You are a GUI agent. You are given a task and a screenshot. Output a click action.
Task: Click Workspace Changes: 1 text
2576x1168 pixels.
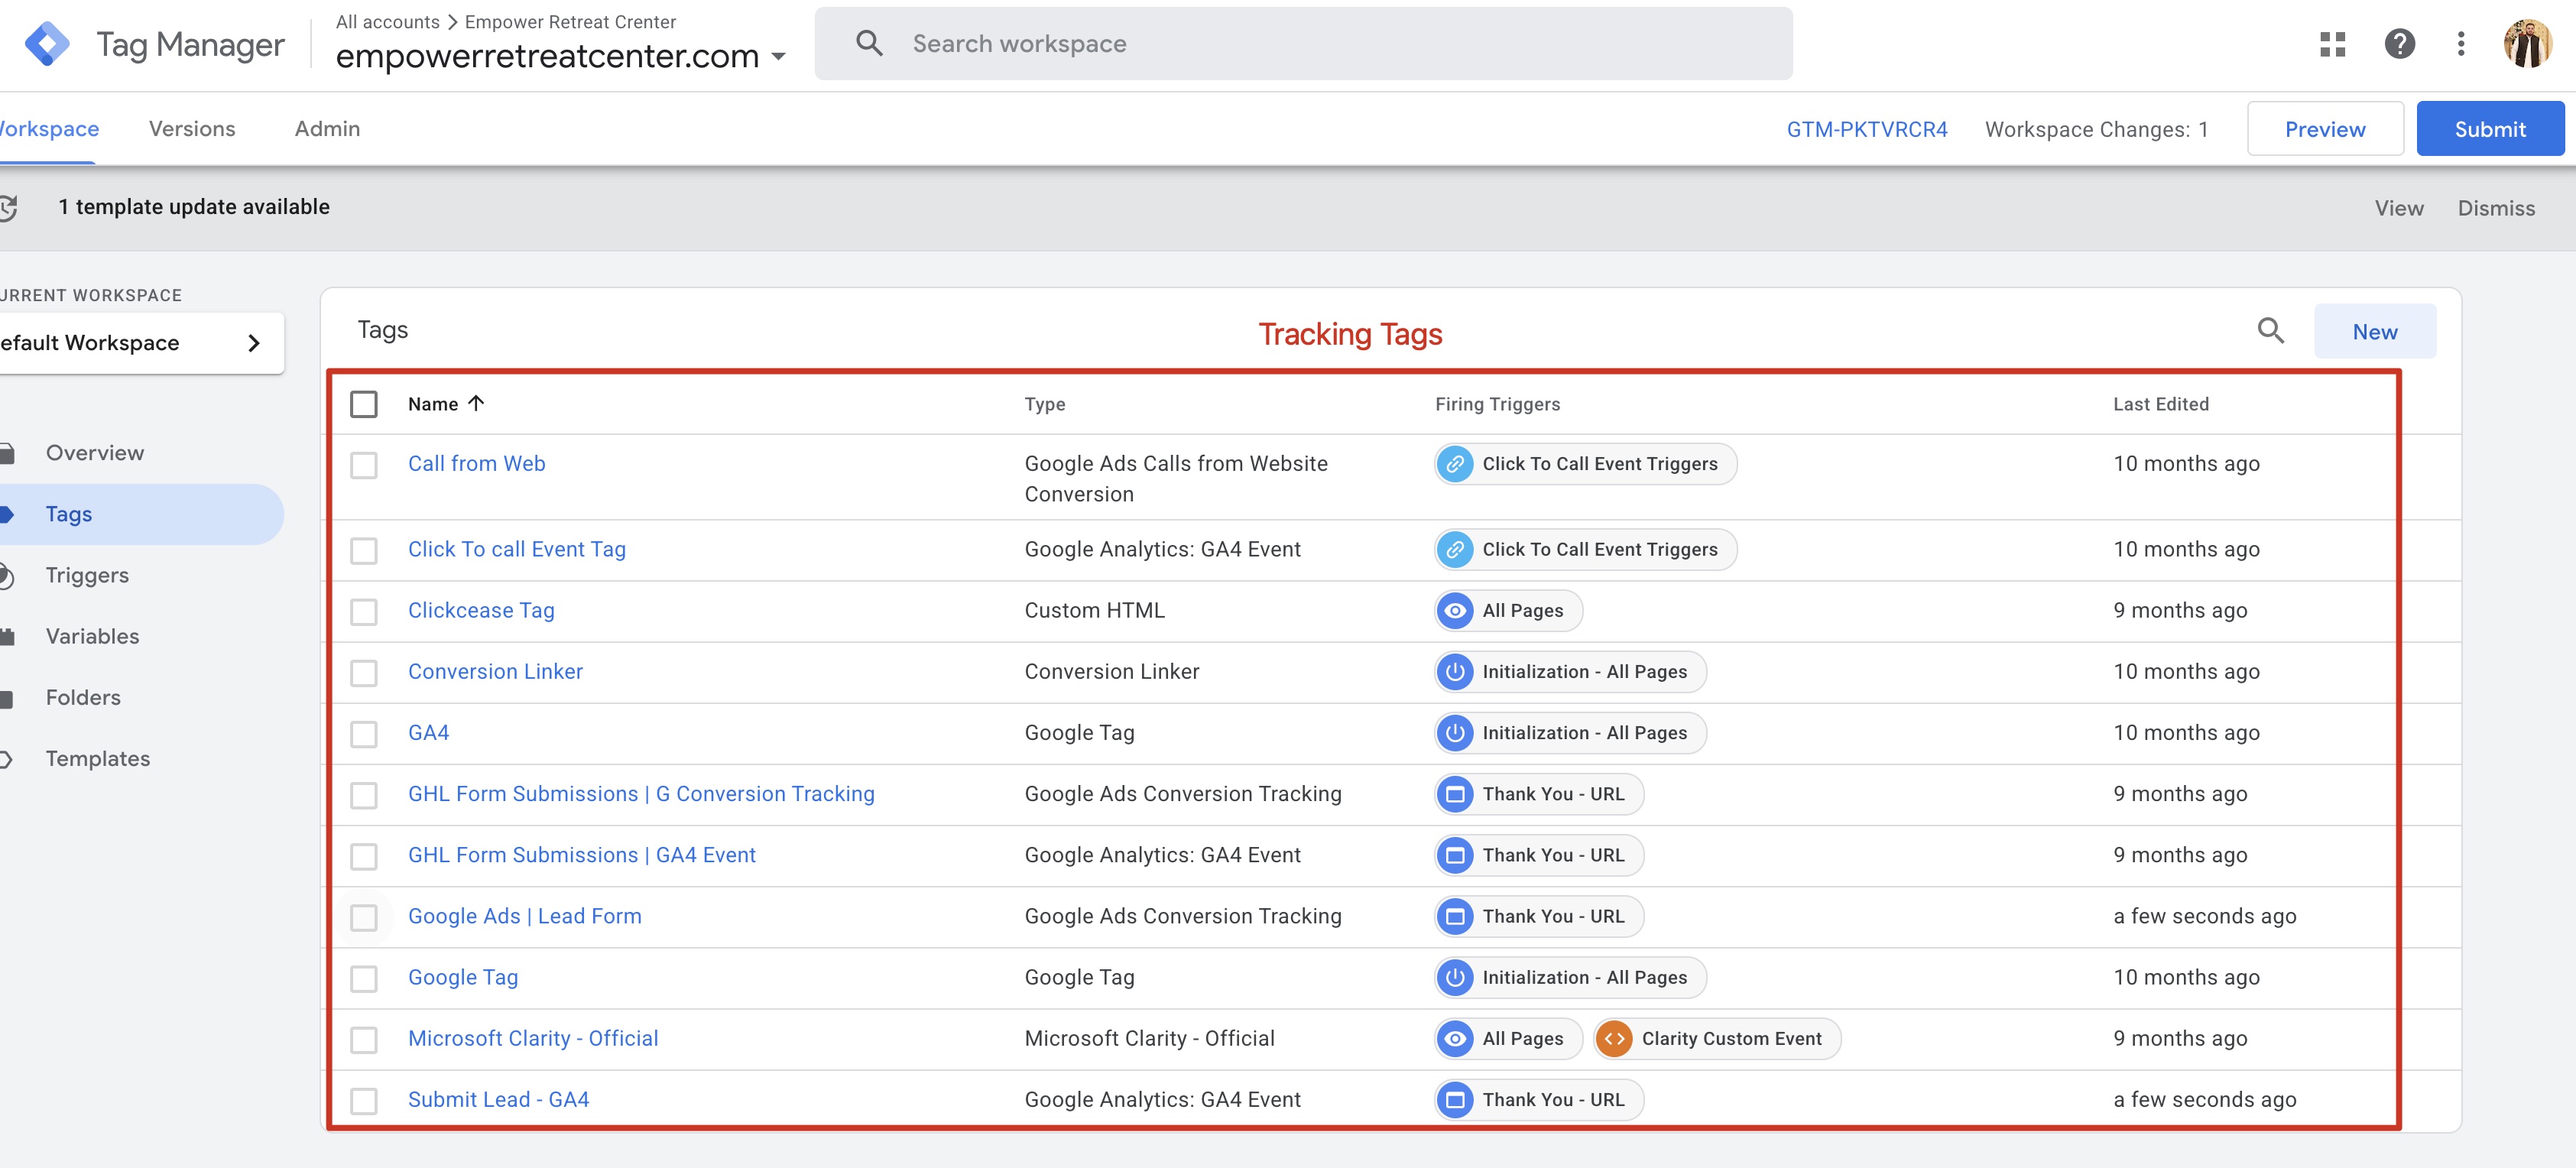tap(2096, 129)
